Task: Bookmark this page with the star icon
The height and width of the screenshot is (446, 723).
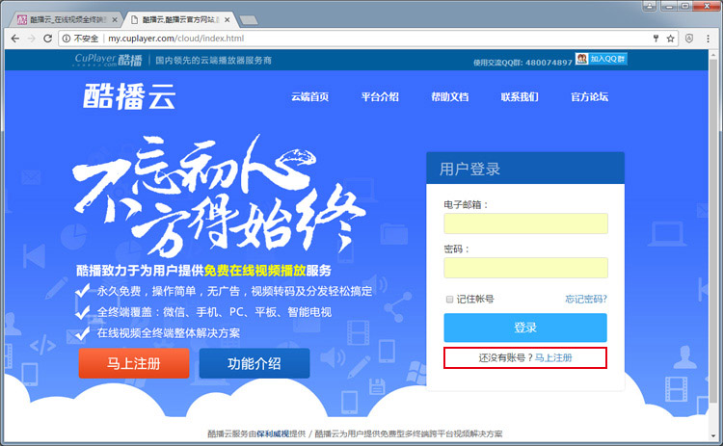Action: (x=671, y=39)
